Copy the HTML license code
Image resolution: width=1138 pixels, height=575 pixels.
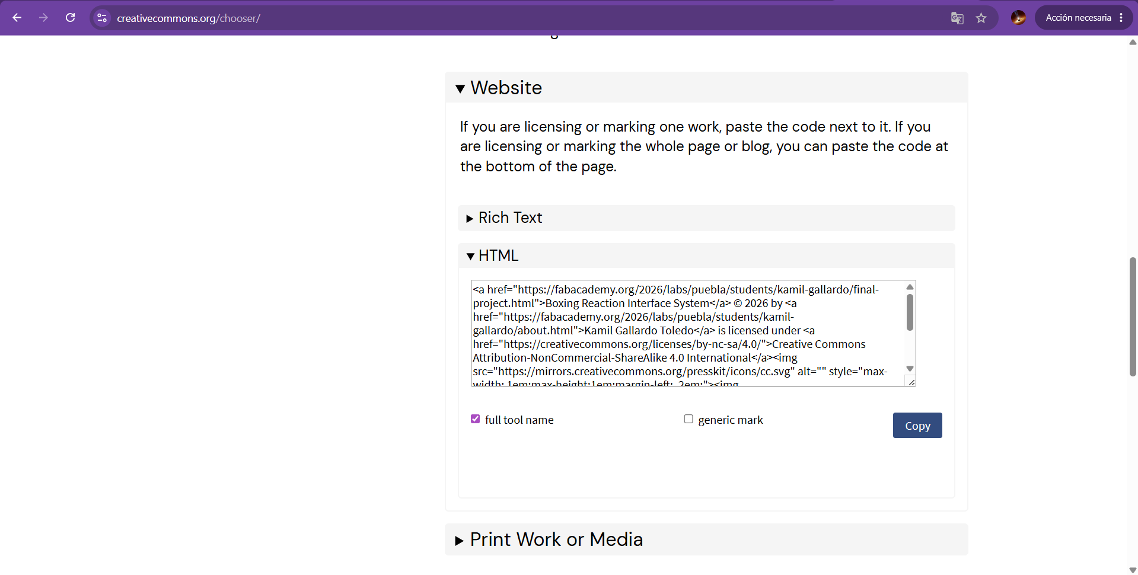pos(917,426)
